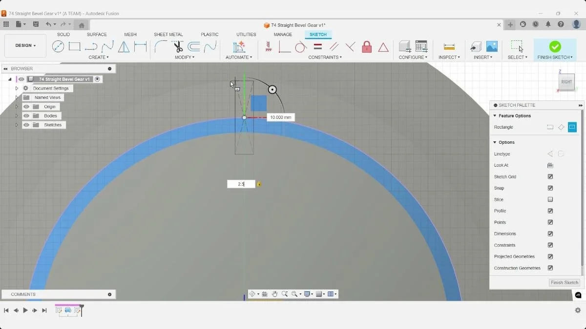Switch to the UTILITIES tab
The image size is (586, 329).
tap(246, 35)
